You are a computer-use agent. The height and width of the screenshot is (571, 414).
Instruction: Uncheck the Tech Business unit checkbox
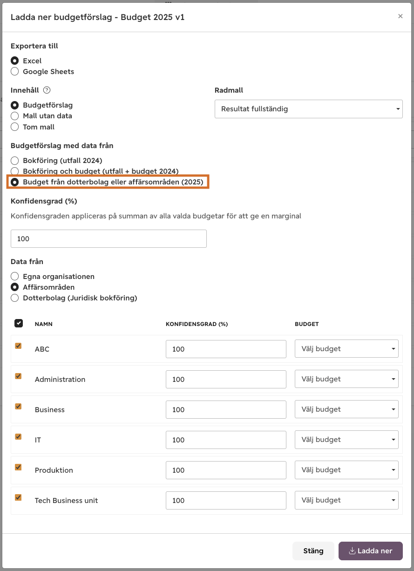pos(18,497)
